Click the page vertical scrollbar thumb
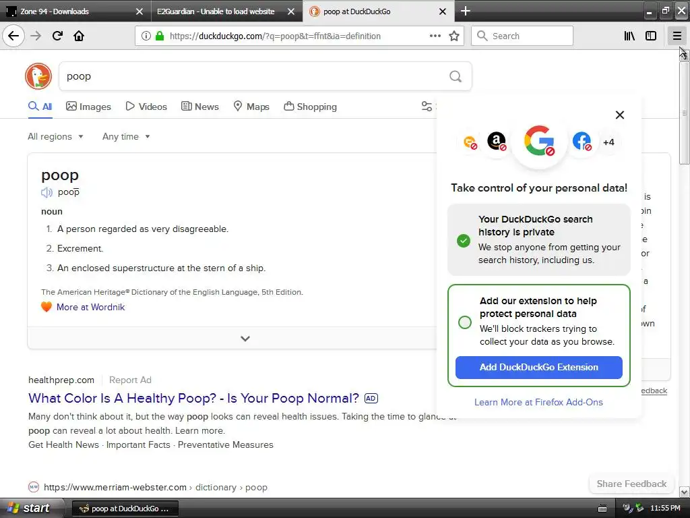The height and width of the screenshot is (518, 690). point(684,113)
